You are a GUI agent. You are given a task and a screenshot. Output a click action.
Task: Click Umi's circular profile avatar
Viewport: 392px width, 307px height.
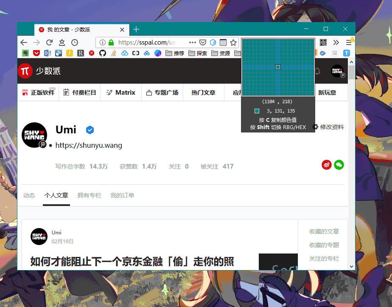click(x=34, y=135)
